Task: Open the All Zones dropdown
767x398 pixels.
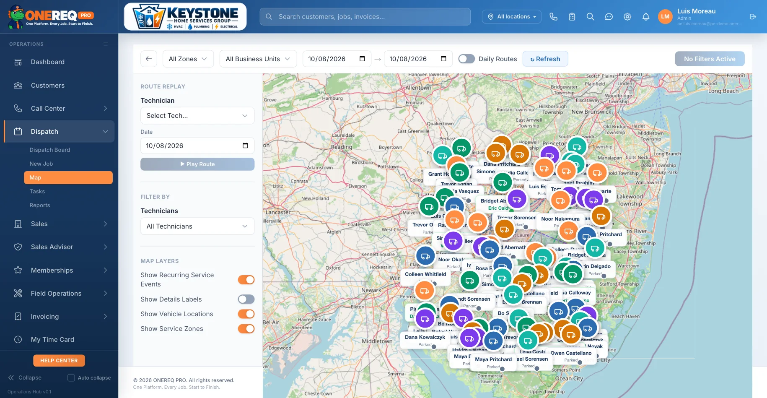Action: 188,59
